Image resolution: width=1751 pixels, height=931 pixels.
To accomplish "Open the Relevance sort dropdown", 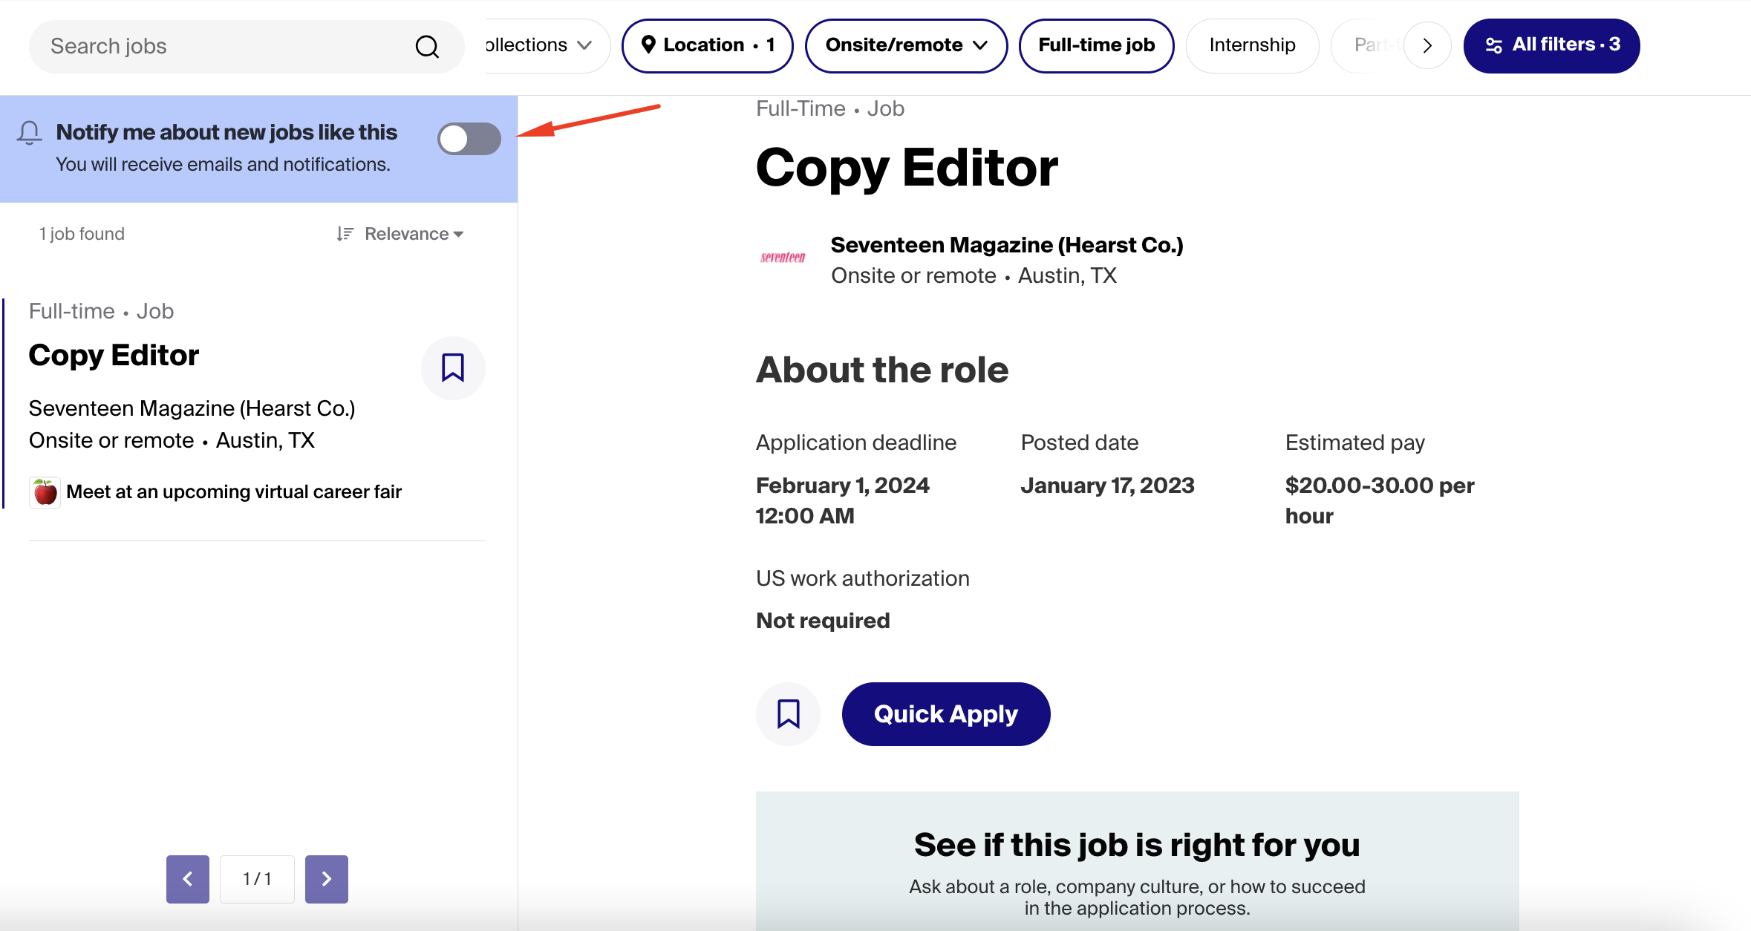I will (414, 233).
